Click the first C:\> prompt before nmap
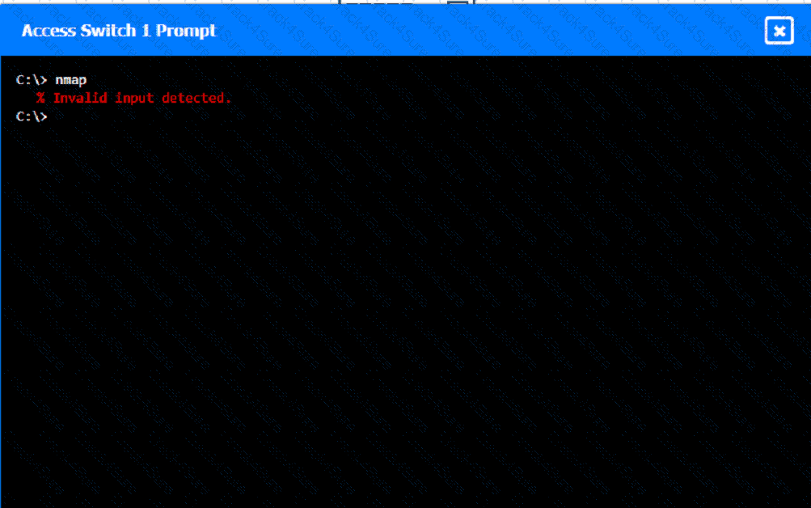811x508 pixels. tap(32, 79)
